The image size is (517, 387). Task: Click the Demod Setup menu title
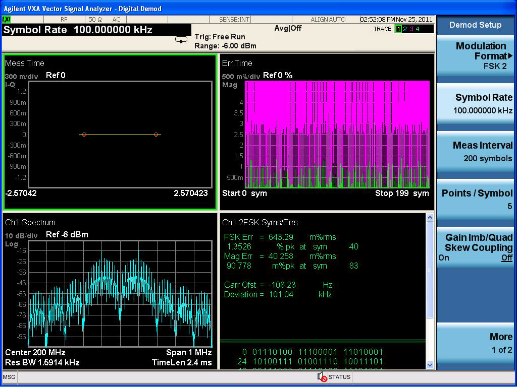click(475, 25)
